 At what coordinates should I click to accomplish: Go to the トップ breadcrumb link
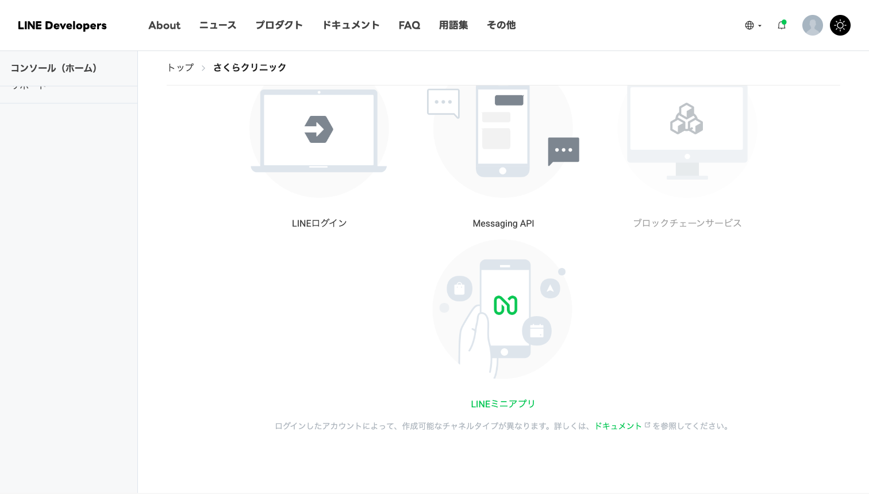point(180,68)
